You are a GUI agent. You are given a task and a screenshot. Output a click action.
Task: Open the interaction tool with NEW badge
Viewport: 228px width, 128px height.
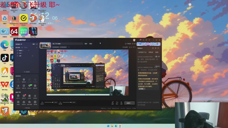(30, 86)
